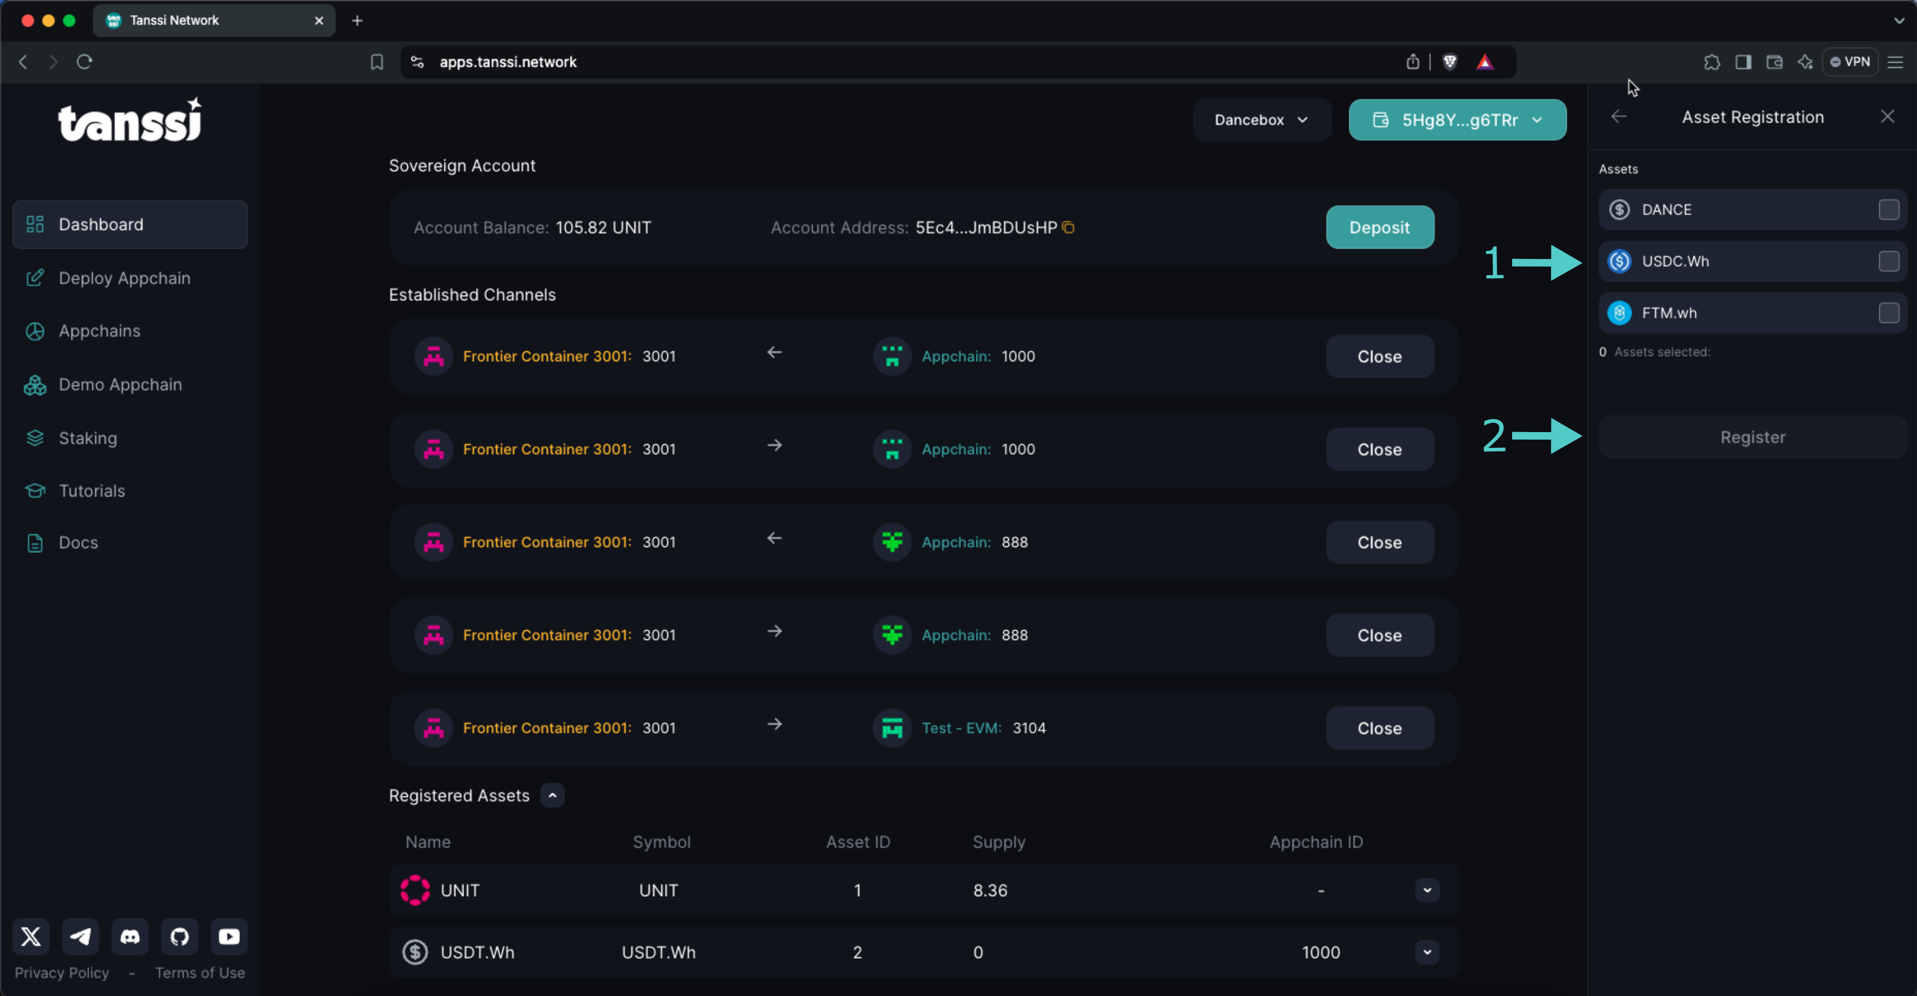Click the bookmark page icon

point(377,62)
